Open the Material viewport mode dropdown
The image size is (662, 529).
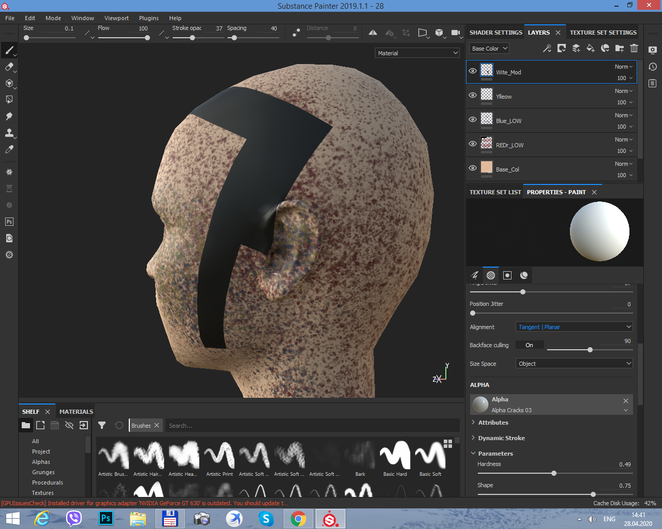click(417, 53)
